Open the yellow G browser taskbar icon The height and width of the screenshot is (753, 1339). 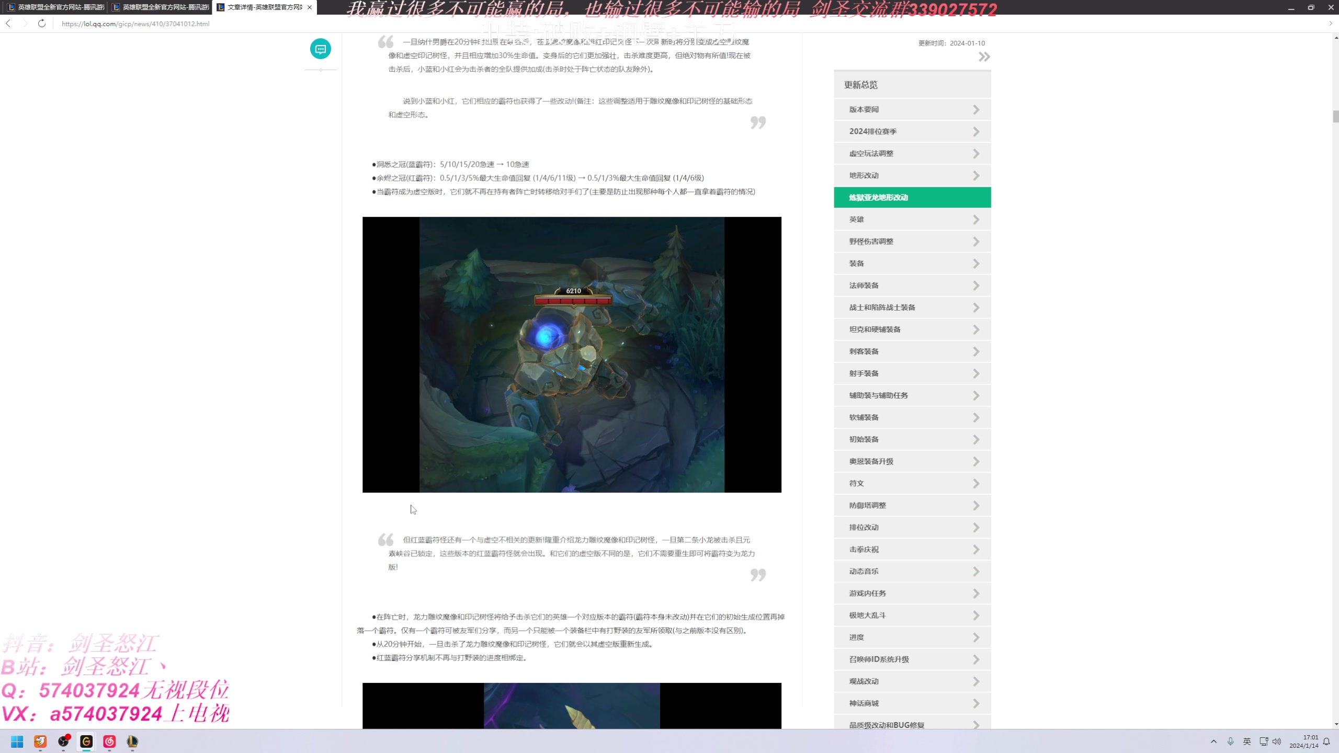86,741
